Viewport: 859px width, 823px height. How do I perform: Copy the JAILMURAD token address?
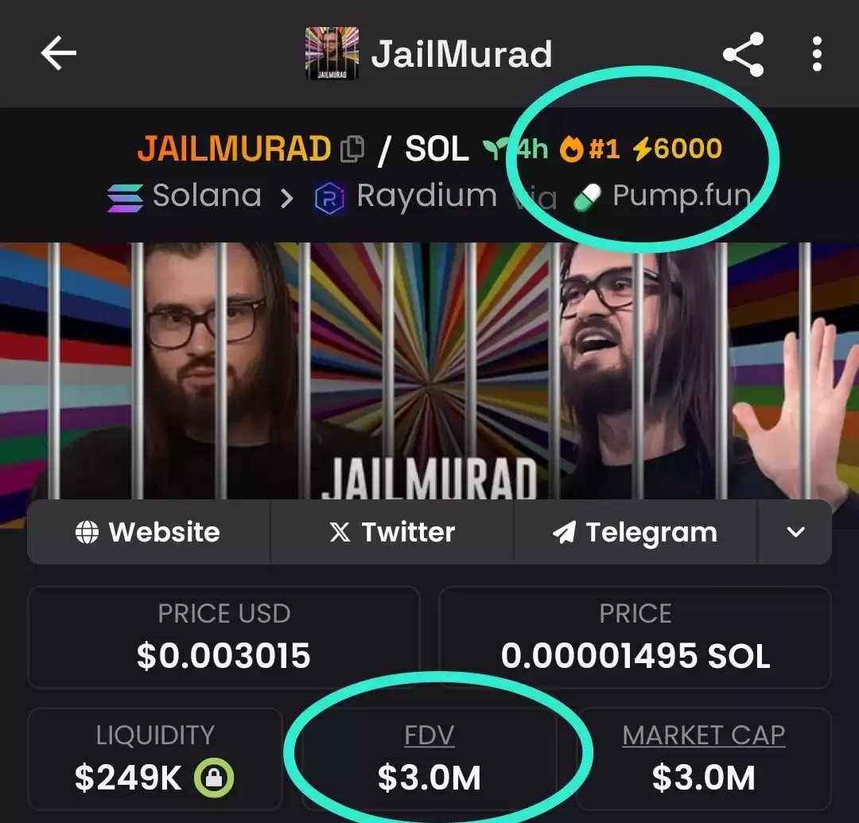[x=352, y=149]
